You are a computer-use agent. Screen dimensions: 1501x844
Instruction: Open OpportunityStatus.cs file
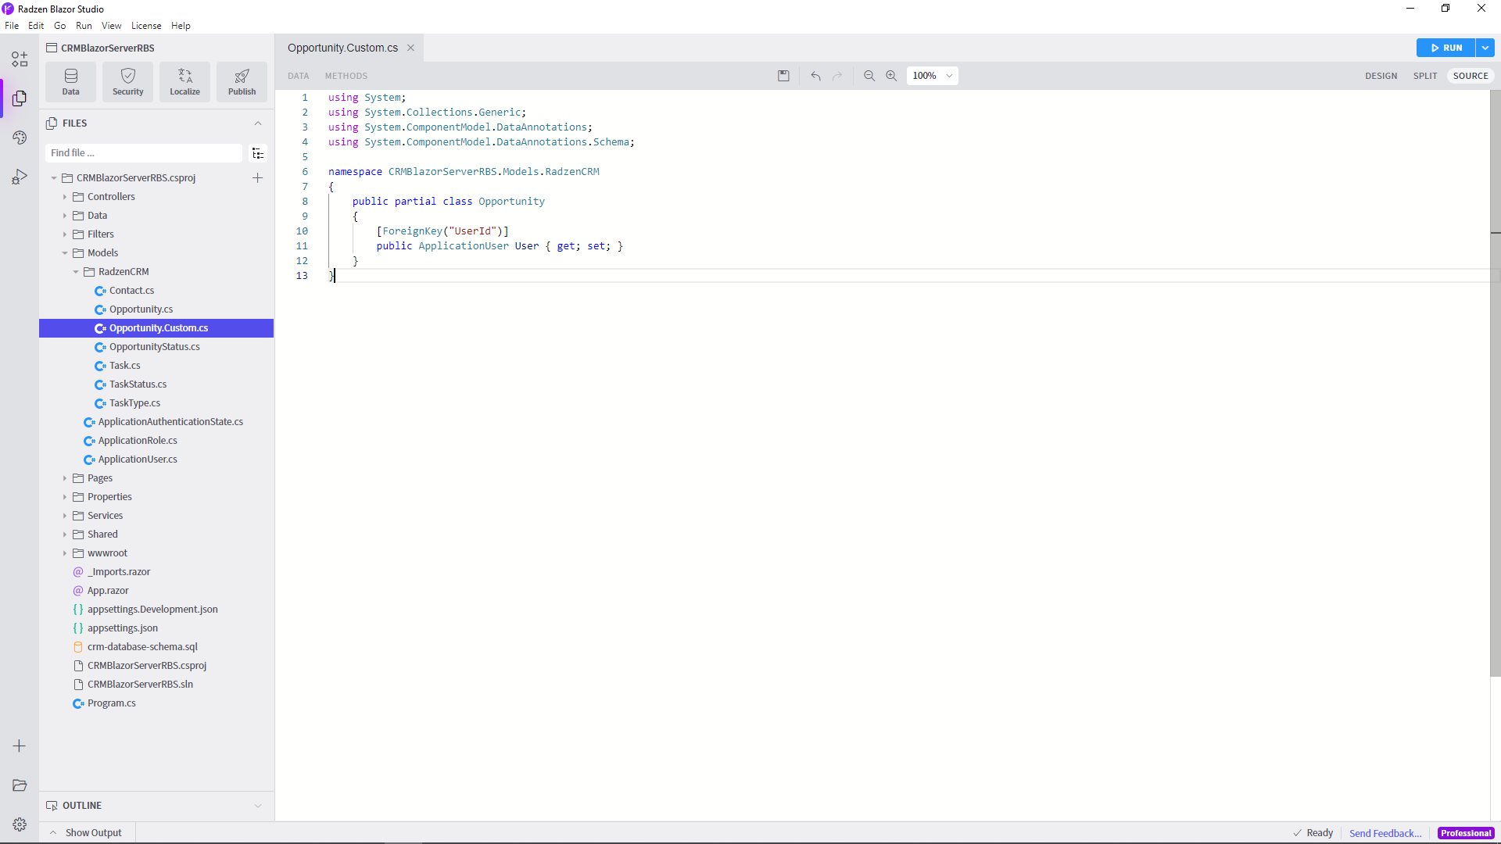154,347
